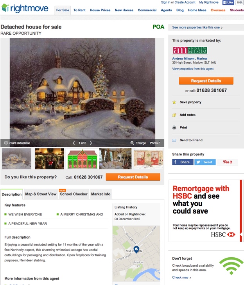
Task: Open the School Checker tab
Action: pyautogui.click(x=74, y=194)
